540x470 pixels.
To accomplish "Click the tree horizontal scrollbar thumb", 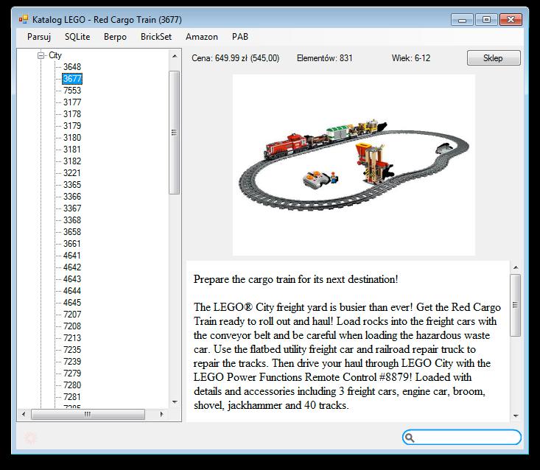I will tap(88, 414).
